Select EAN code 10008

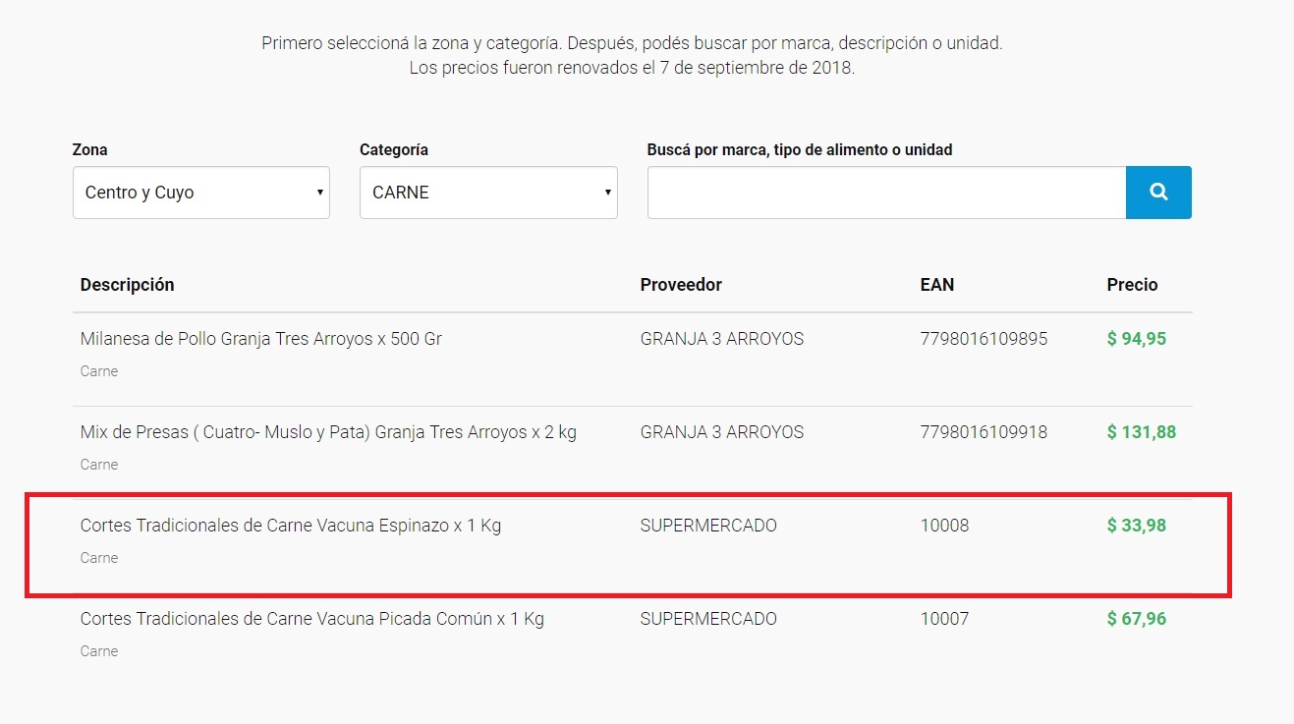pos(944,526)
